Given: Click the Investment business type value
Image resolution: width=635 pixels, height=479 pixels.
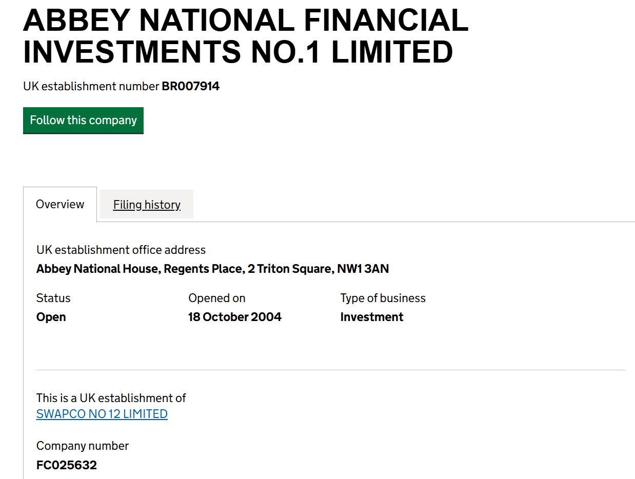Looking at the screenshot, I should coord(372,317).
